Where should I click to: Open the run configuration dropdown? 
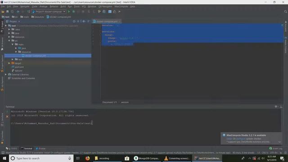49,12
